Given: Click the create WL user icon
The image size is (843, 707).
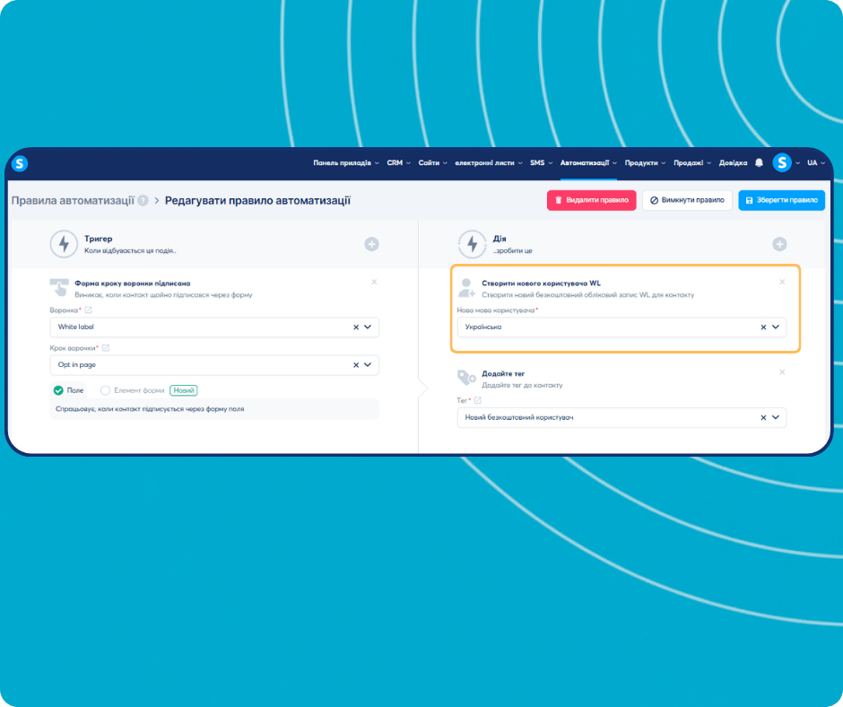Looking at the screenshot, I should (466, 288).
